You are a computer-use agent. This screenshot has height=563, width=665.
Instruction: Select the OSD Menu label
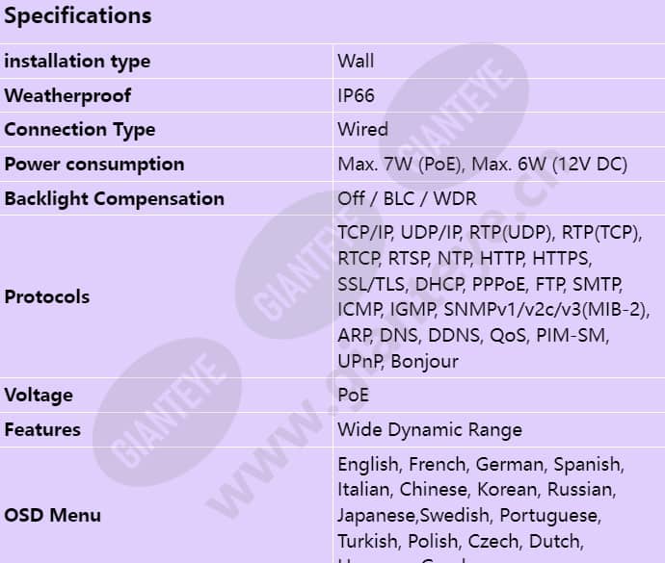(x=53, y=516)
